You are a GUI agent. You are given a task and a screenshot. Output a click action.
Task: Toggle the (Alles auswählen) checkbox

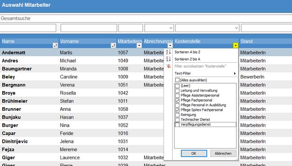(177, 80)
